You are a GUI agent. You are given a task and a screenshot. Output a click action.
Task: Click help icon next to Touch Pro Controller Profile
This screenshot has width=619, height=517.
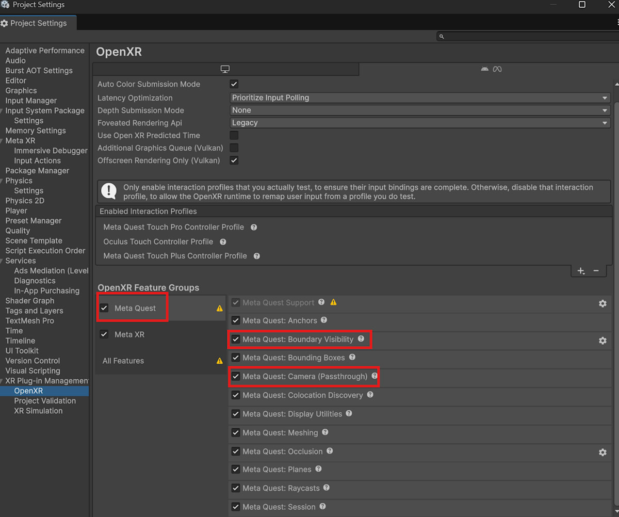[254, 227]
